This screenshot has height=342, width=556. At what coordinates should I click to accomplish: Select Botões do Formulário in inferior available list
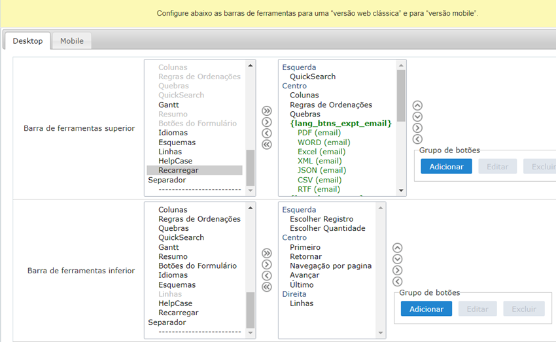198,265
